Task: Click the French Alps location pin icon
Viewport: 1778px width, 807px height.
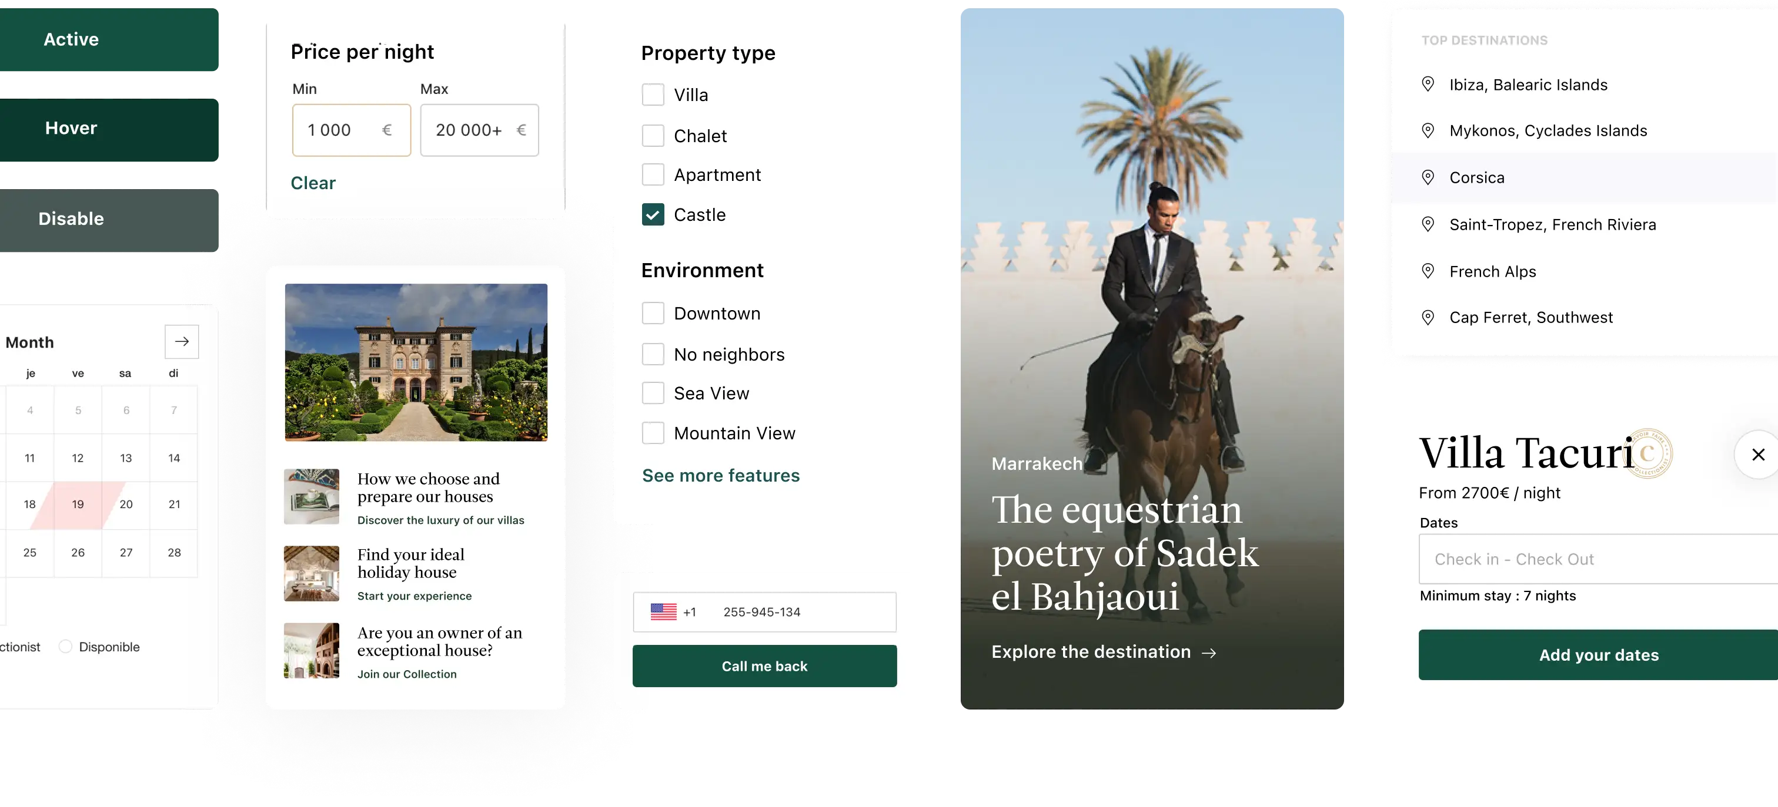Action: tap(1428, 271)
